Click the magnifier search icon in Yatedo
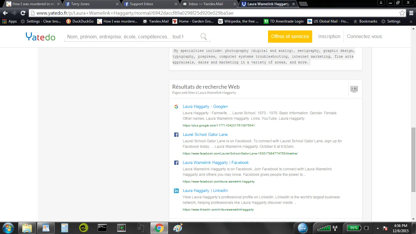Image resolution: width=416 pixels, height=234 pixels. tap(204, 37)
